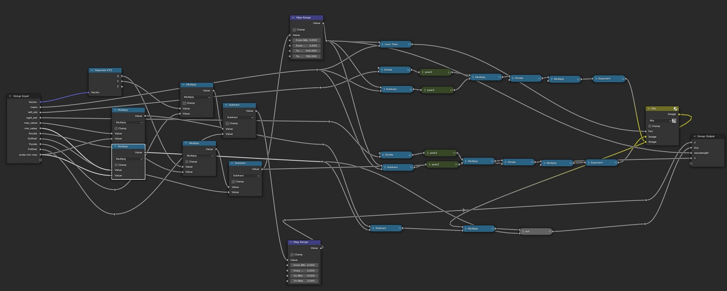Image resolution: width=727 pixels, height=291 pixels.
Task: Collapse the Group Output node
Action: 695,136
